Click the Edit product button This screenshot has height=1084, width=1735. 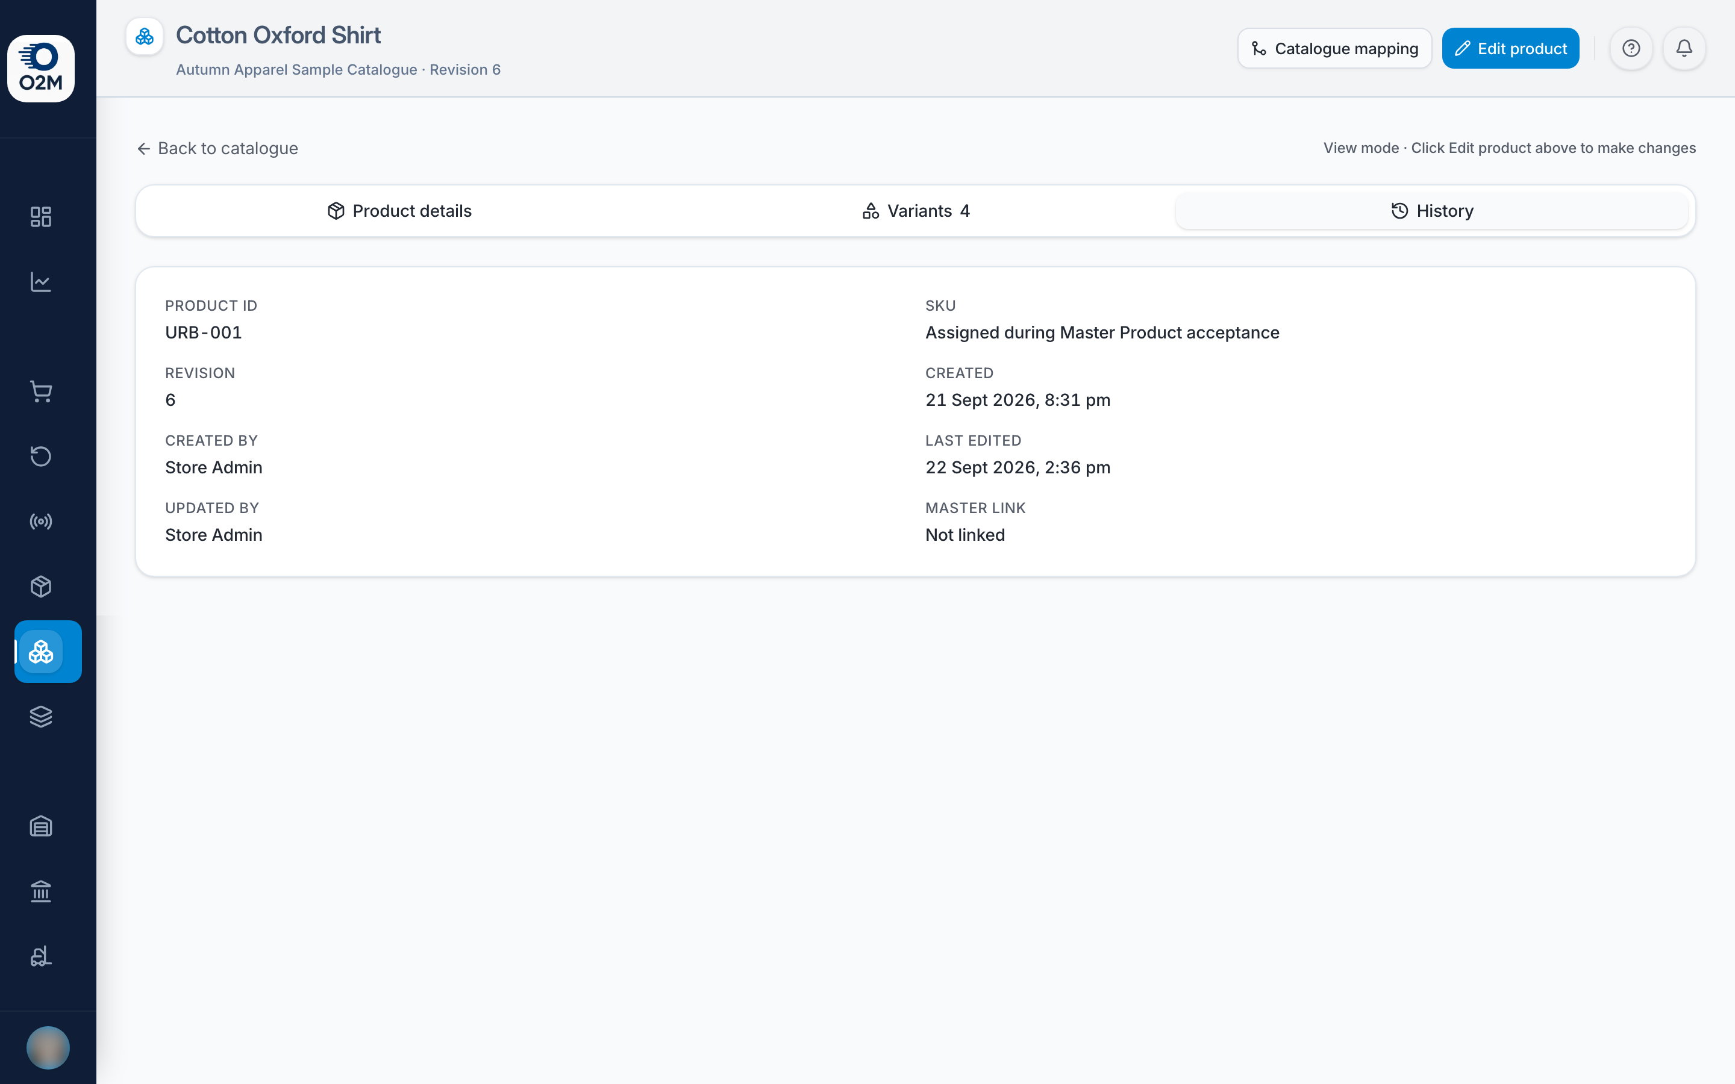point(1511,48)
